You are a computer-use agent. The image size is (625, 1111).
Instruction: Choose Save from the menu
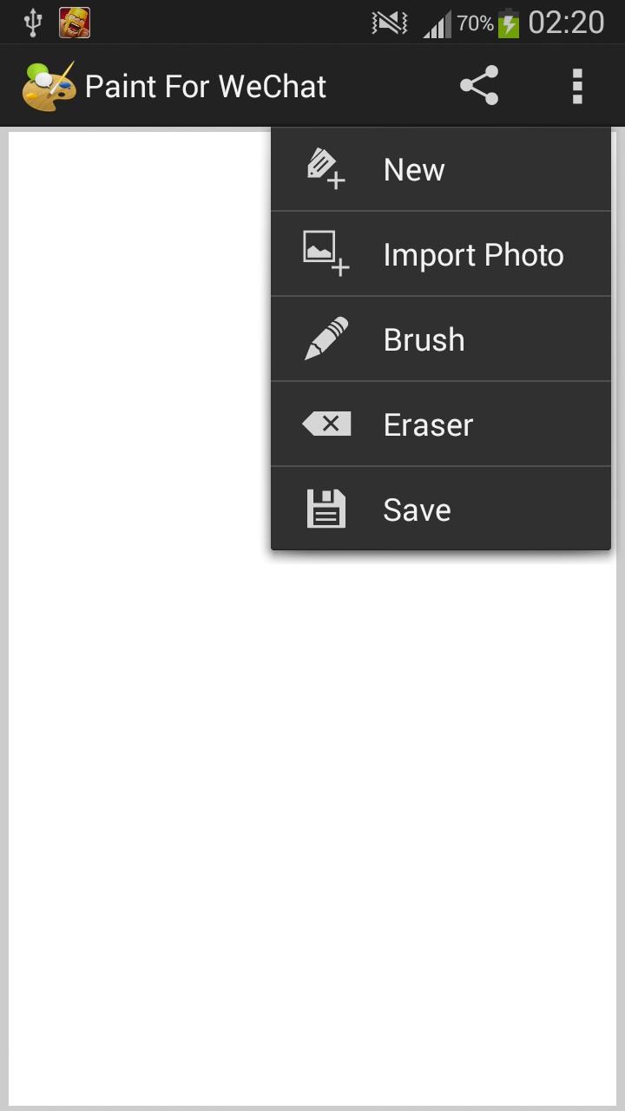coord(416,509)
